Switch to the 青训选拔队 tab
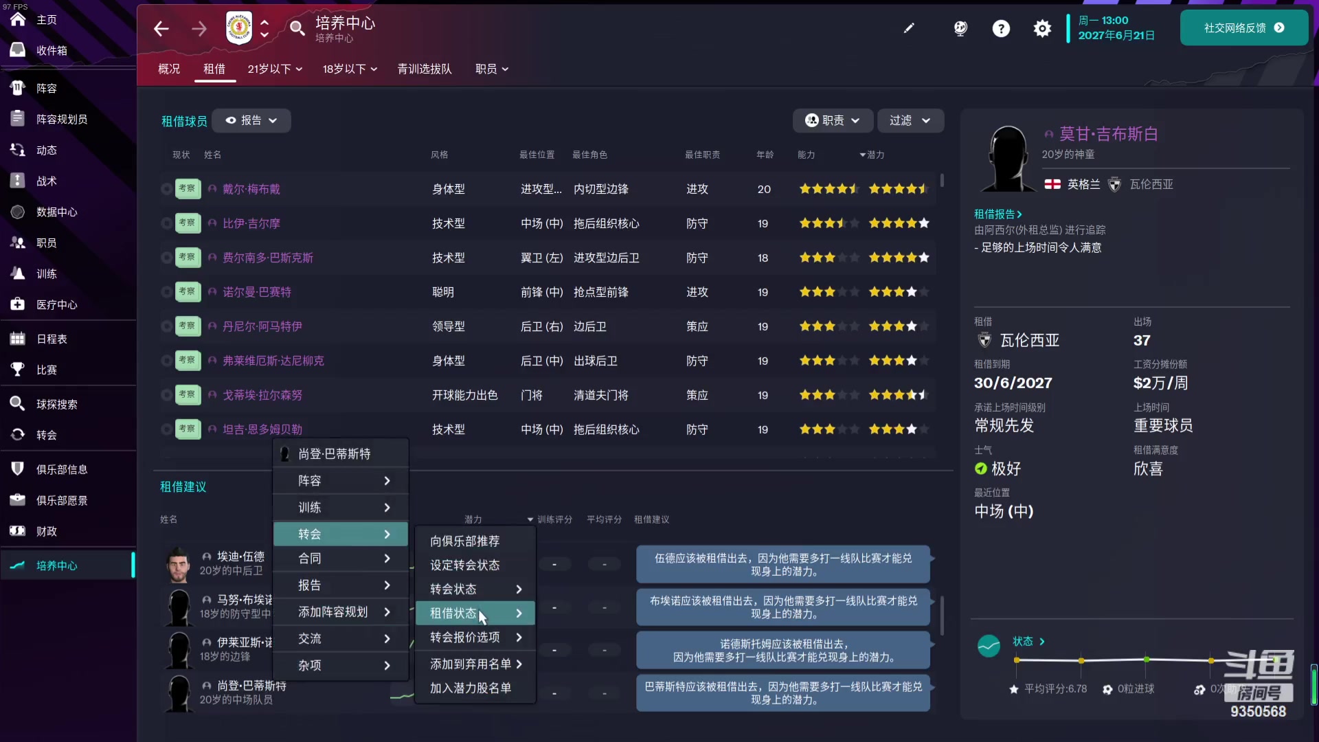Image resolution: width=1319 pixels, height=742 pixels. [x=425, y=69]
